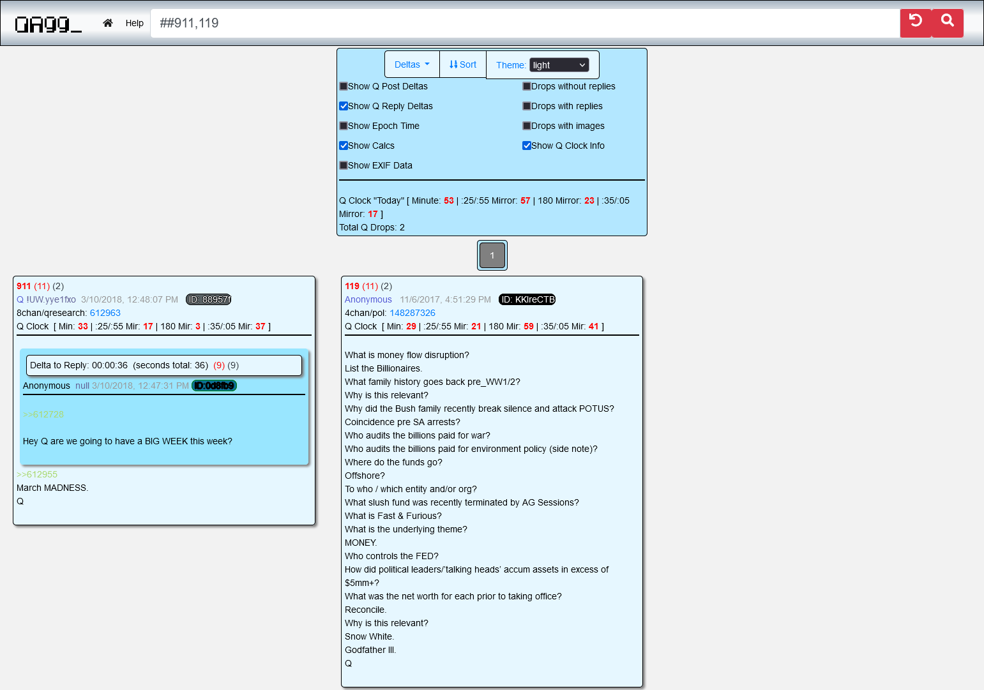Click the 'Godfather III.' line
Screen dimensions: 984x690
pos(370,650)
